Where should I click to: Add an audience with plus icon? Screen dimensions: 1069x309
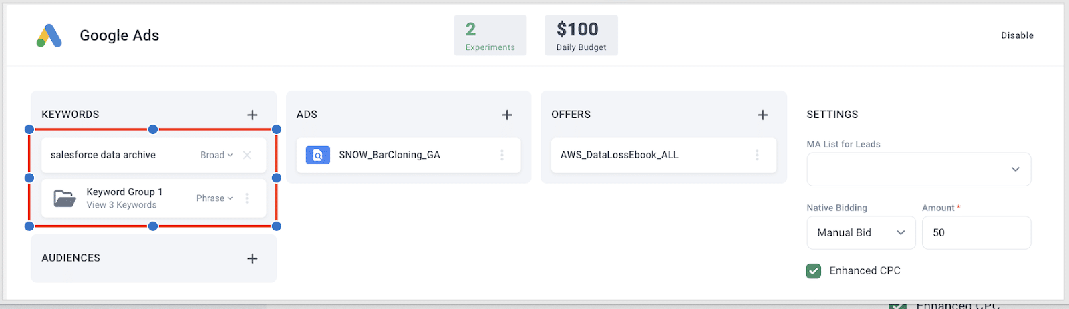click(x=253, y=258)
